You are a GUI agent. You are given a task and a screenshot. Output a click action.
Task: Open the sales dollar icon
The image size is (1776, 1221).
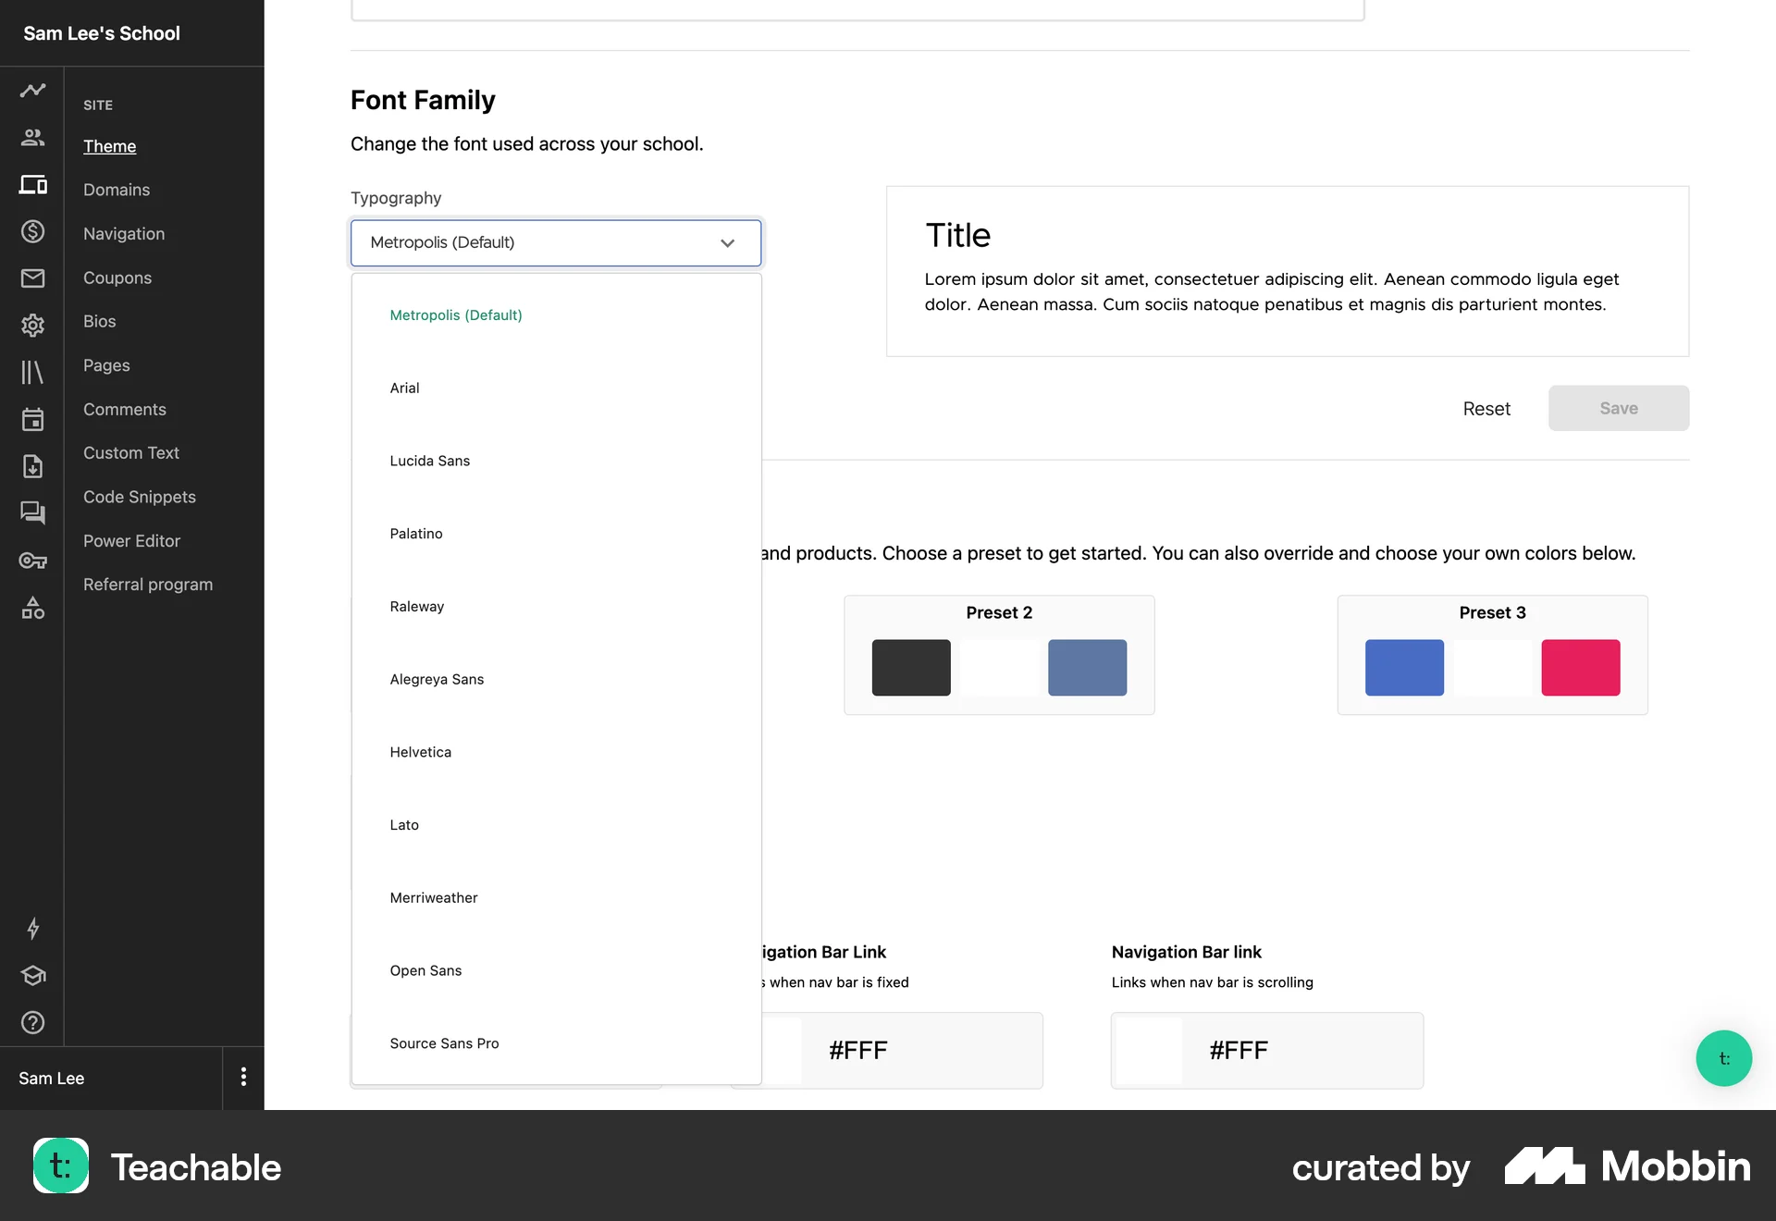pos(33,231)
